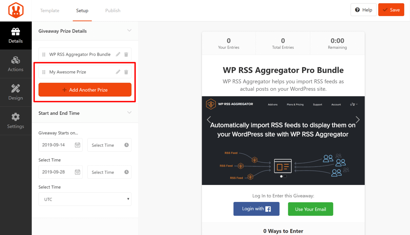Click end Select Time input field
Viewport: 410px width, 235px height.
109,172
